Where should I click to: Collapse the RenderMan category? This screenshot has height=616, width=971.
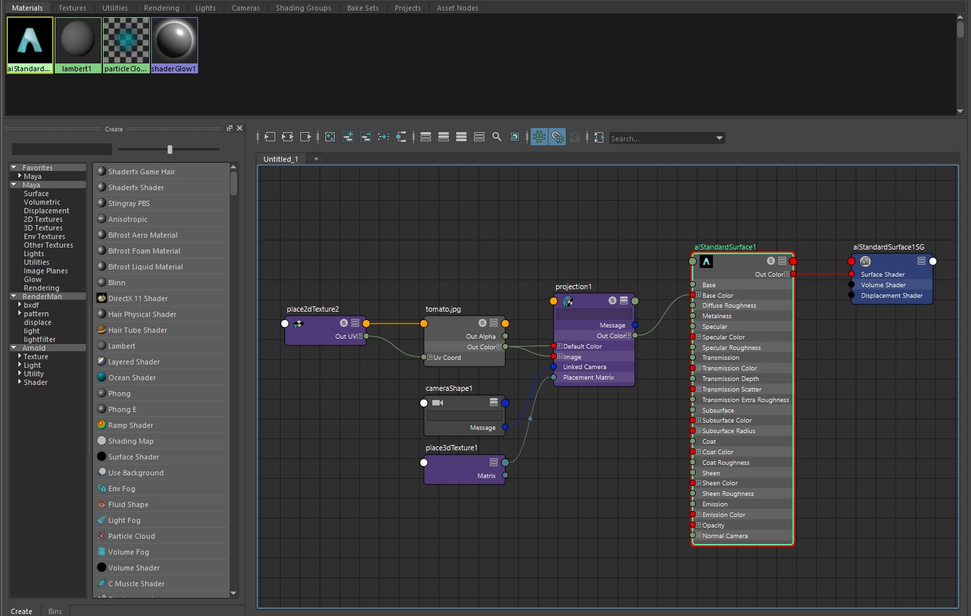click(x=14, y=296)
